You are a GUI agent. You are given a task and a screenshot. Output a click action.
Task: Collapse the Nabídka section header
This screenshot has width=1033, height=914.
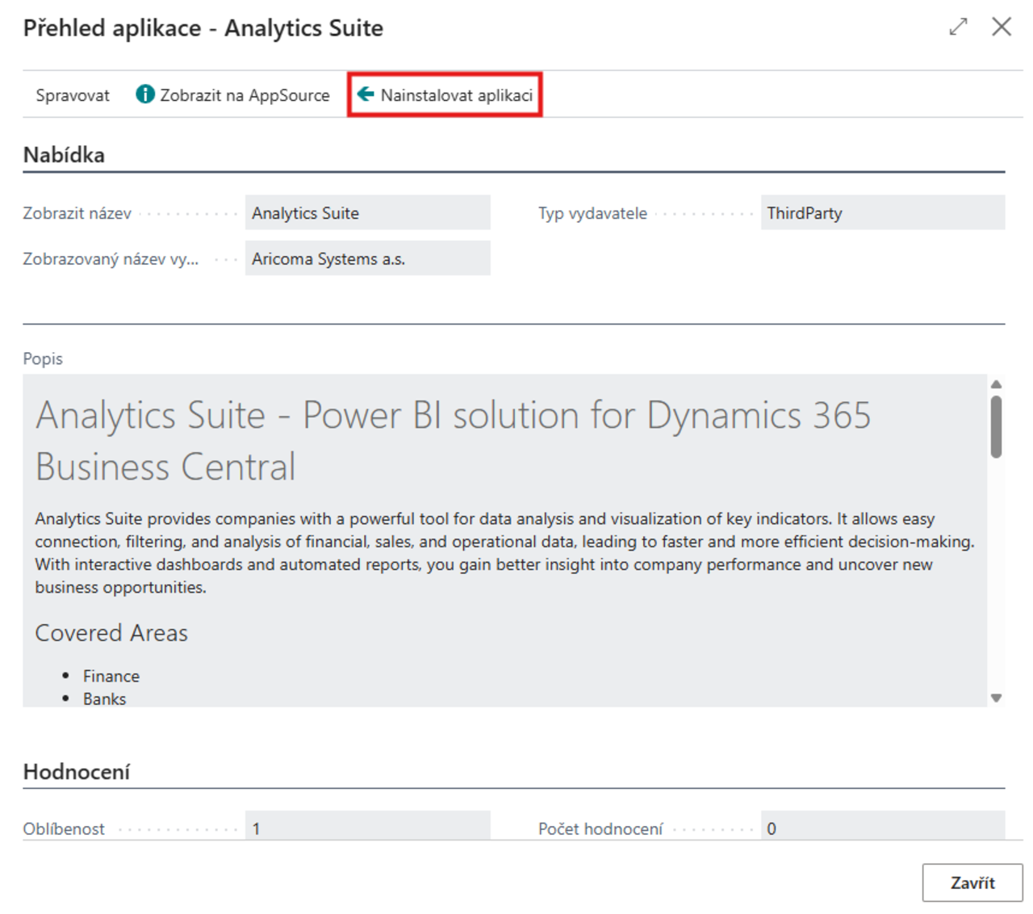pyautogui.click(x=64, y=155)
